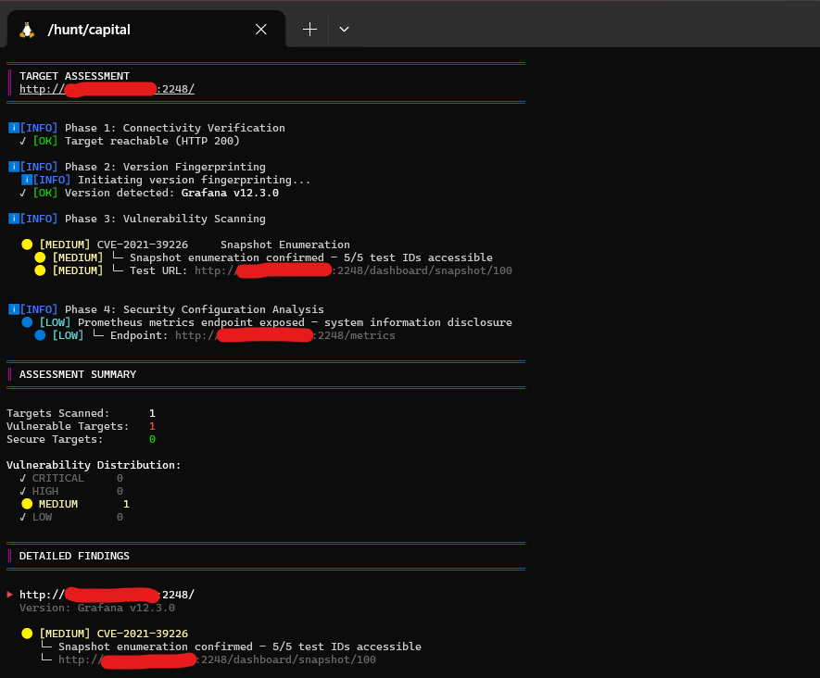This screenshot has width=820, height=678.
Task: Click info icon beside Phase 1 line
Action: [x=14, y=128]
